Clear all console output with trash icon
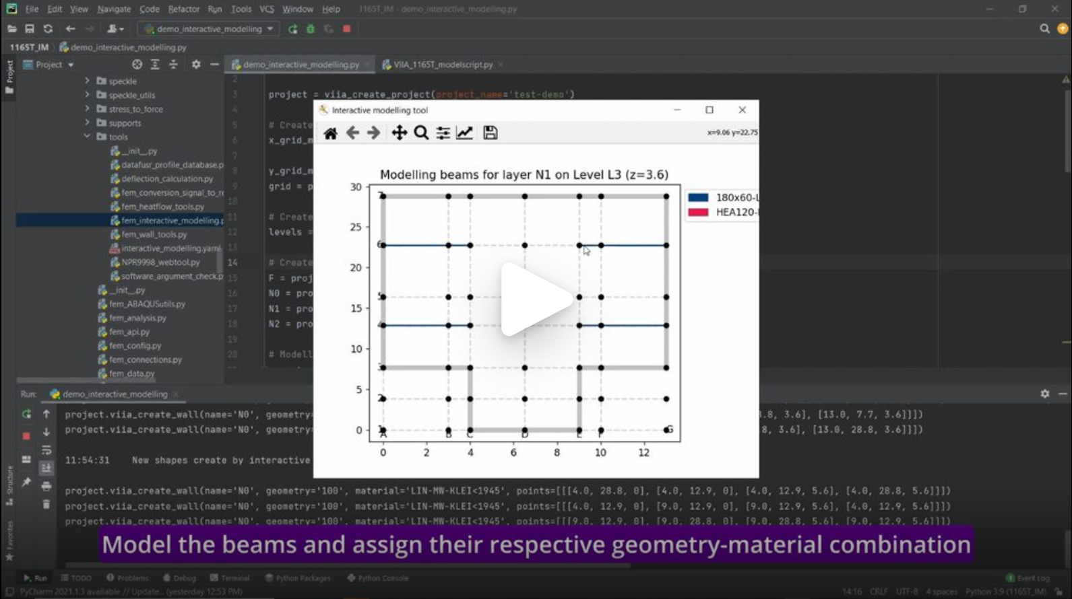 46,504
